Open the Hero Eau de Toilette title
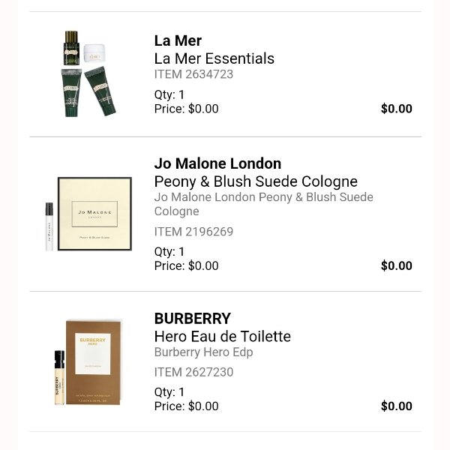 222,336
